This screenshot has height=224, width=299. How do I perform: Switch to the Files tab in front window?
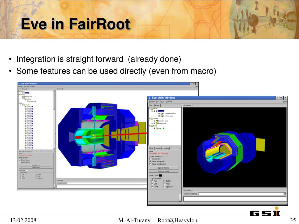(x=157, y=105)
